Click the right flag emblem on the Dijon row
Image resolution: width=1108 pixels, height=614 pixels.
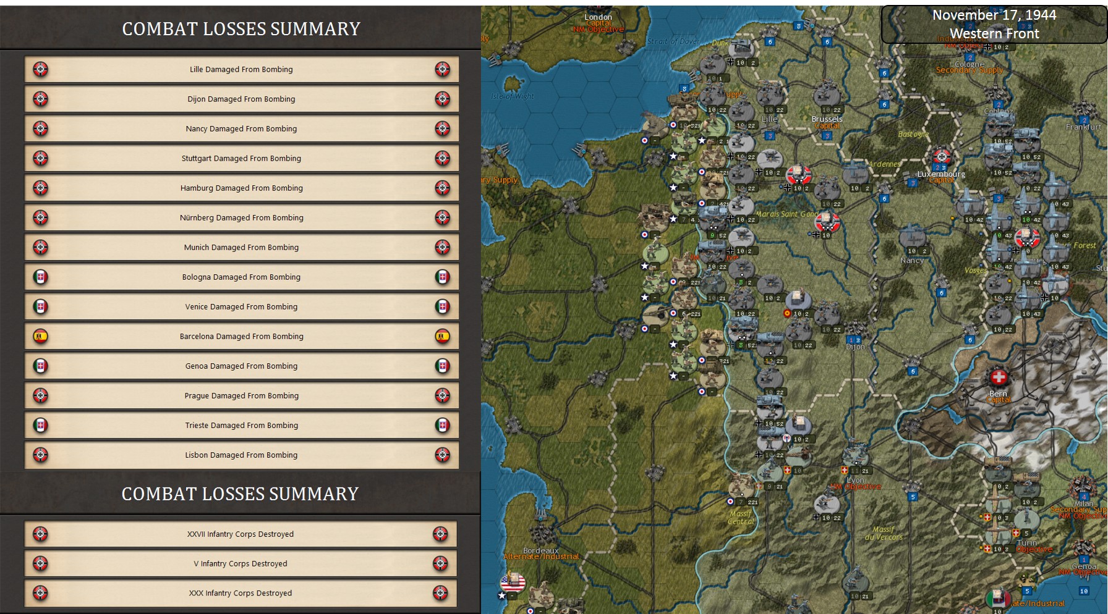point(442,99)
